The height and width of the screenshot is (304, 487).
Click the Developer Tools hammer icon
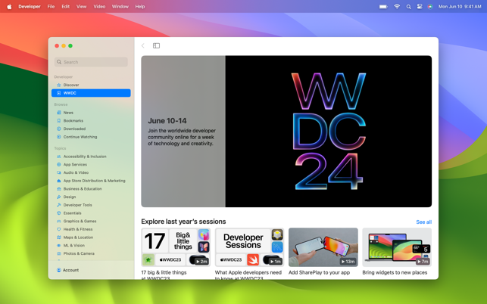click(x=59, y=205)
